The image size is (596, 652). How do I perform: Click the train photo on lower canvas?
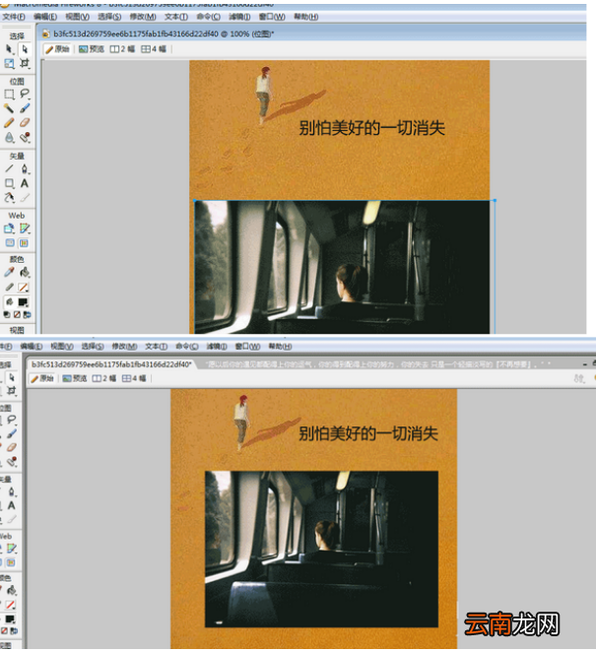pyautogui.click(x=321, y=549)
